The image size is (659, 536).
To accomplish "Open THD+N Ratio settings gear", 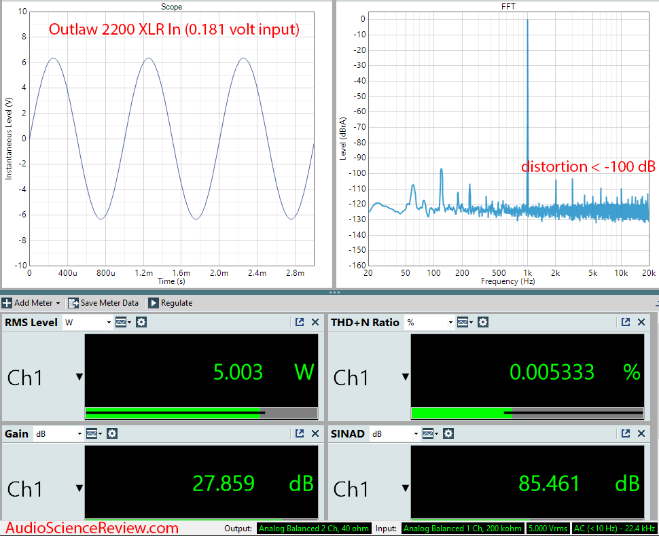I will pyautogui.click(x=483, y=323).
